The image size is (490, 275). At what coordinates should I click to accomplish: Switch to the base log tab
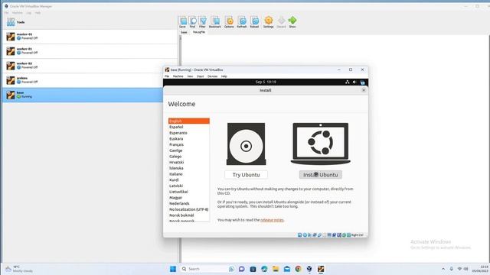click(x=184, y=32)
